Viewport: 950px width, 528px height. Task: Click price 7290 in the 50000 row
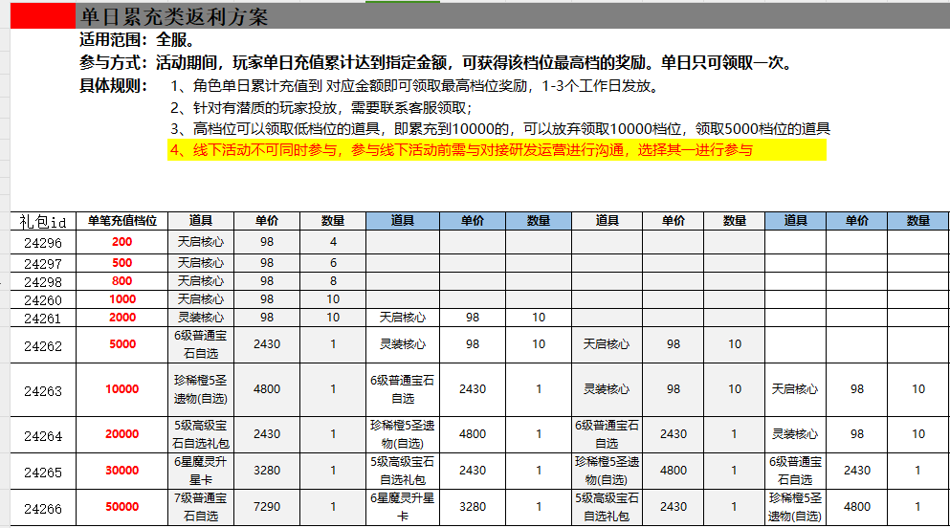pyautogui.click(x=267, y=507)
